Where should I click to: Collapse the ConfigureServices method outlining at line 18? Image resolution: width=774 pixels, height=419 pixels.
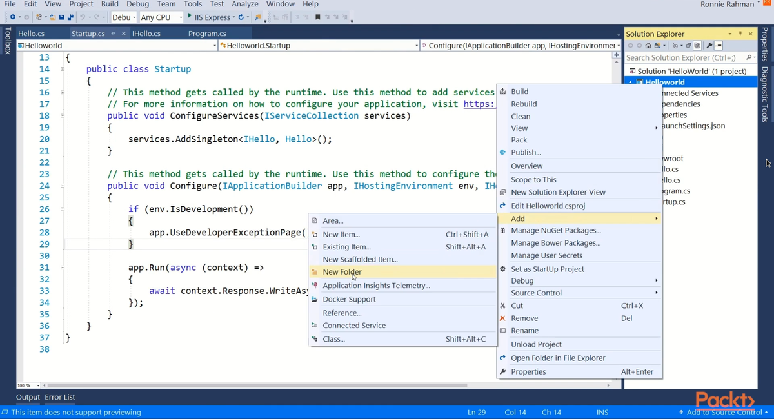point(63,116)
